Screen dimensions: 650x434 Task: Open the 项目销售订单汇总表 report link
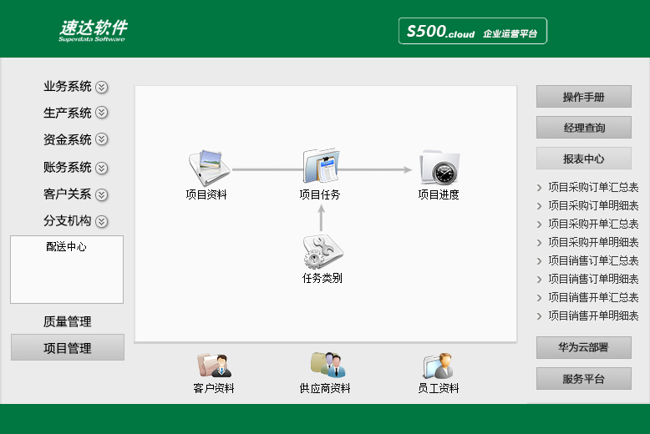[593, 260]
